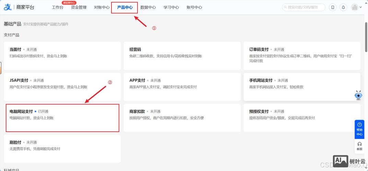Open notifications bell icon

(343, 7)
